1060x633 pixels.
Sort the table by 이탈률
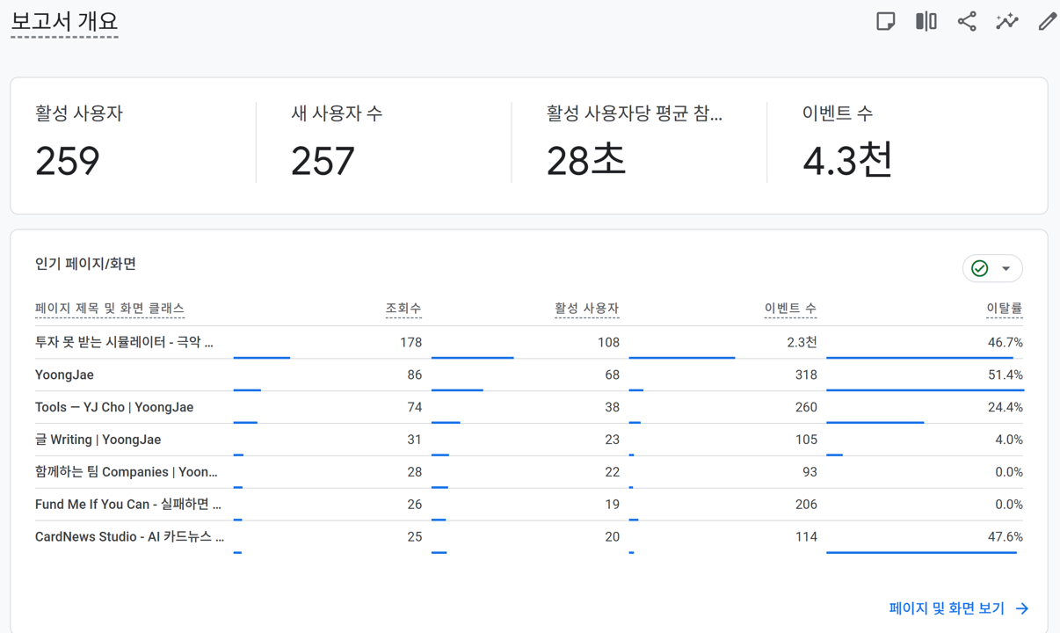1002,309
